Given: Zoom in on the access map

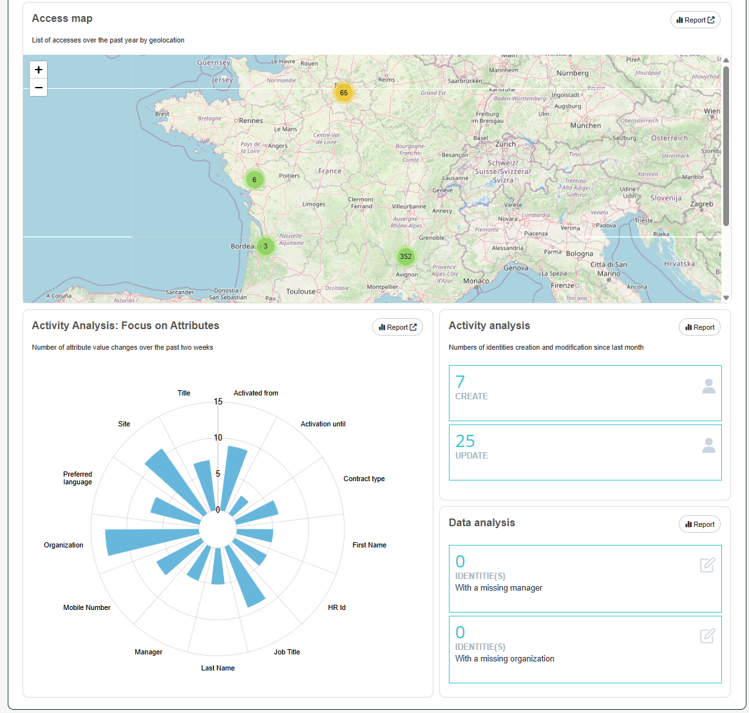Looking at the screenshot, I should tap(39, 70).
